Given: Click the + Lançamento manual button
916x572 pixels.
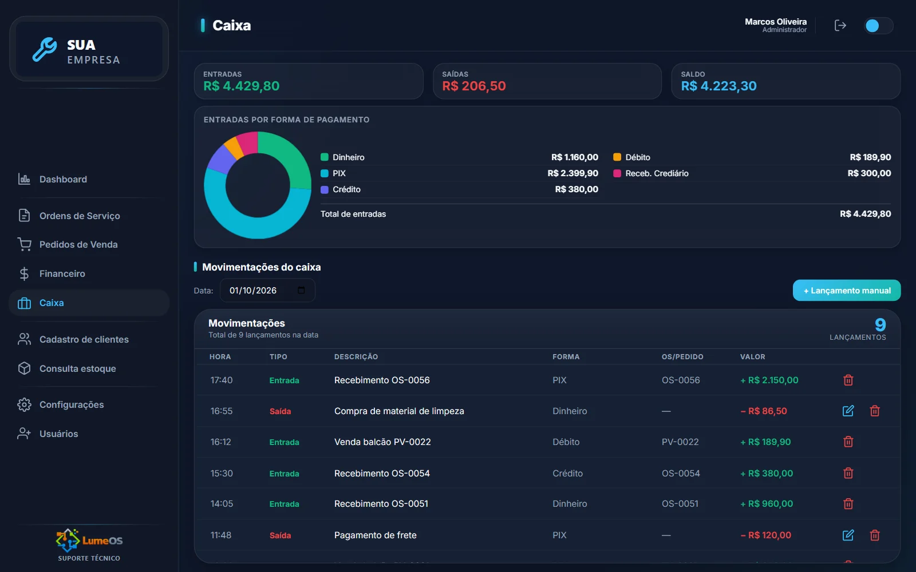Looking at the screenshot, I should (x=847, y=291).
